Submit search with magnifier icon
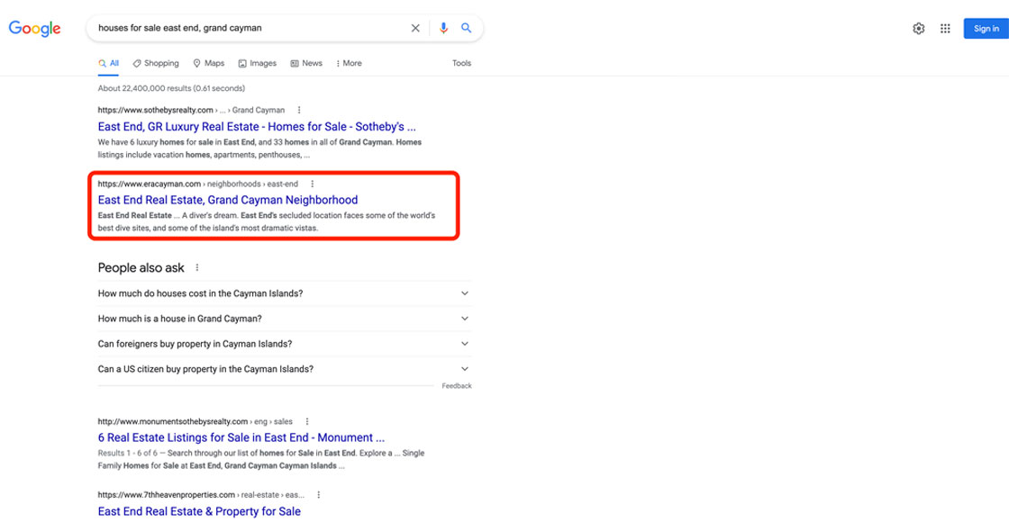Image resolution: width=1009 pixels, height=522 pixels. click(467, 28)
